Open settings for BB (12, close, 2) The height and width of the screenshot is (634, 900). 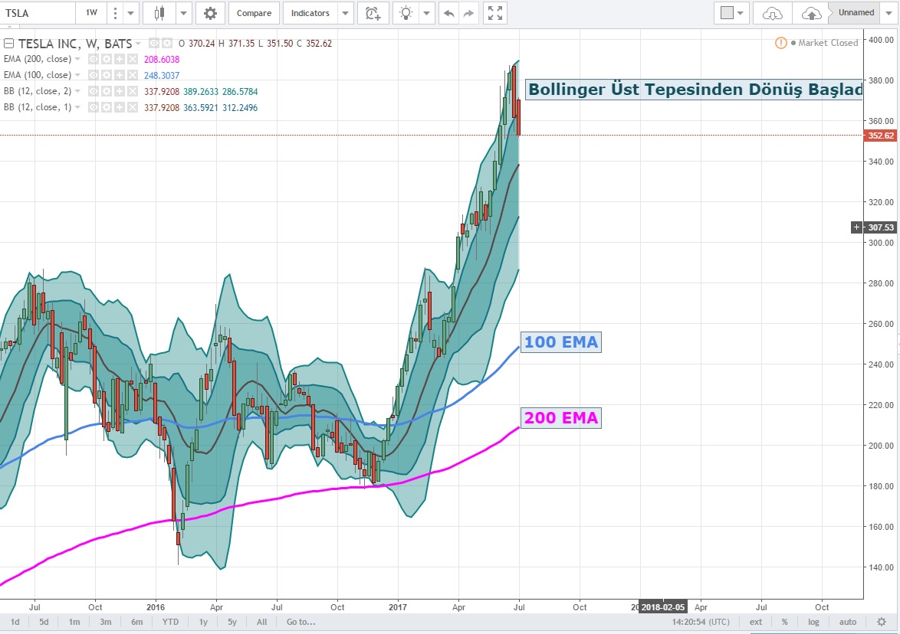point(107,91)
